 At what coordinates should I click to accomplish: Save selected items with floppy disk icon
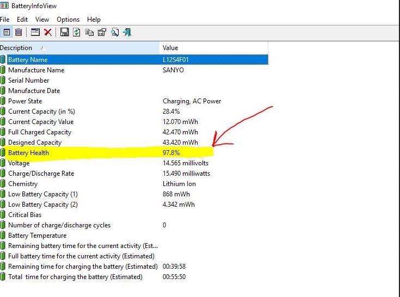64,32
